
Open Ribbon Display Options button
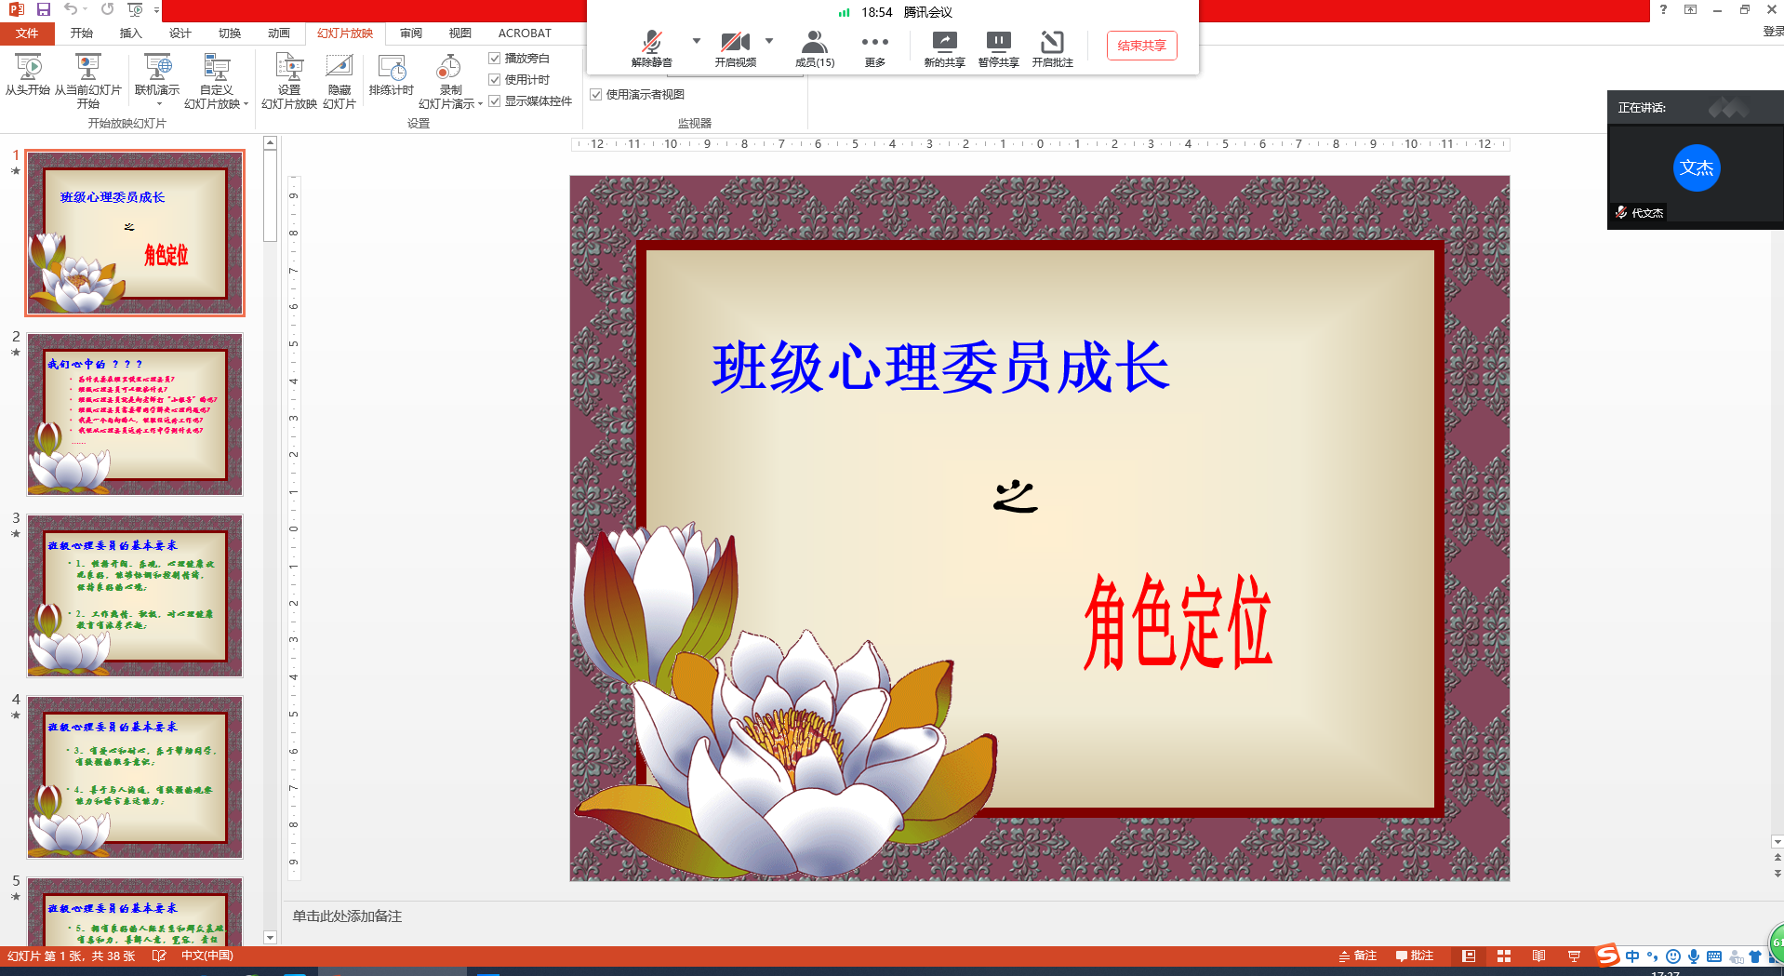(x=1690, y=9)
